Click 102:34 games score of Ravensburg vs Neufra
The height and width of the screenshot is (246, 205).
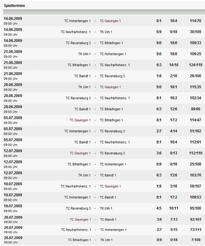tap(196, 98)
